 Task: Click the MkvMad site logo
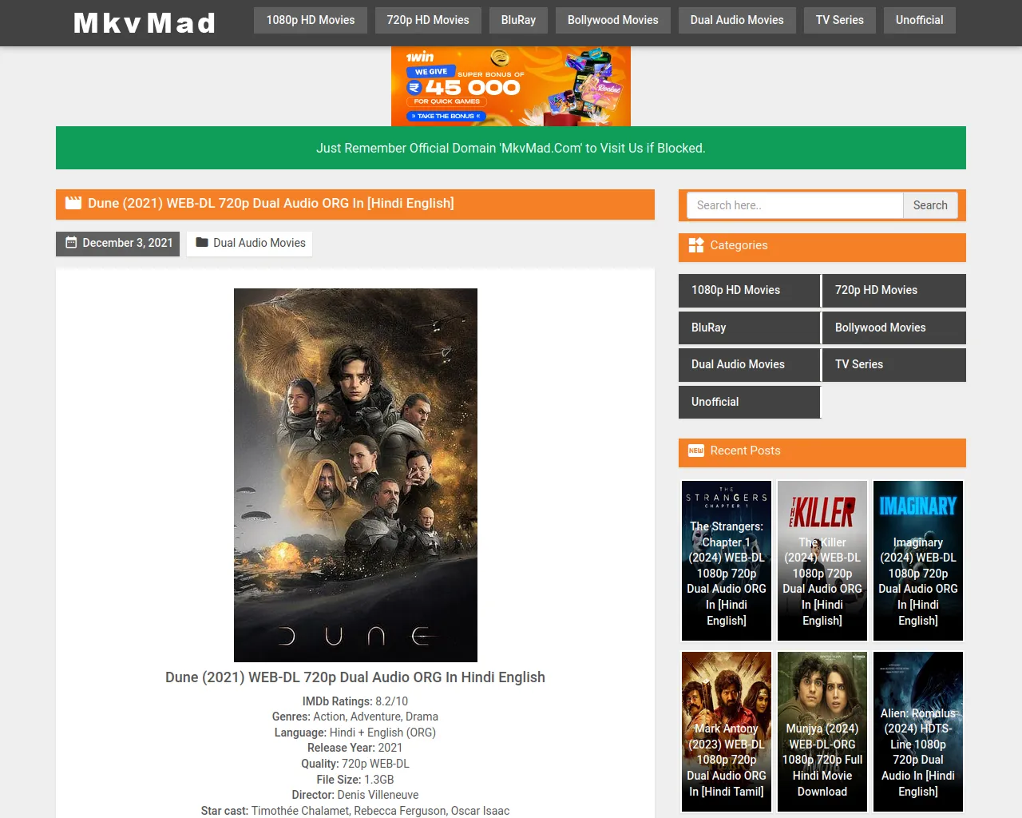[x=145, y=22]
